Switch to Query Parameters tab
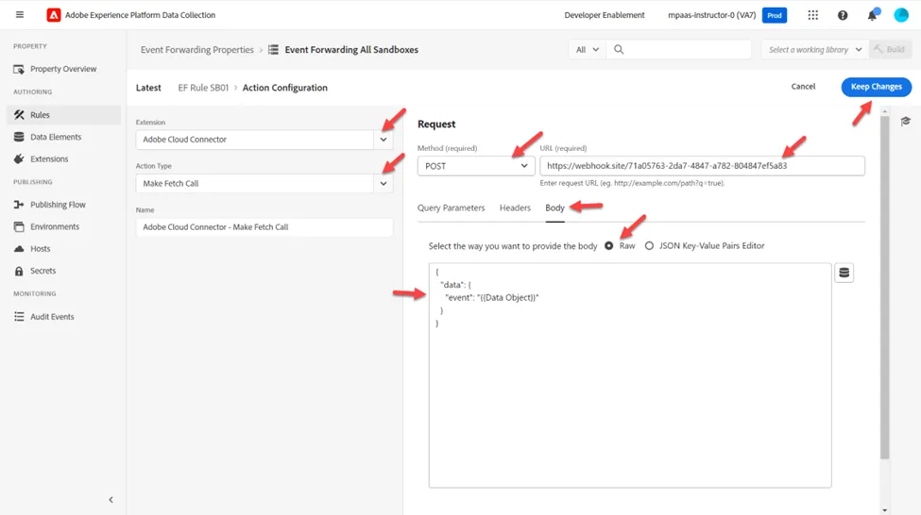This screenshot has height=515, width=921. point(452,208)
